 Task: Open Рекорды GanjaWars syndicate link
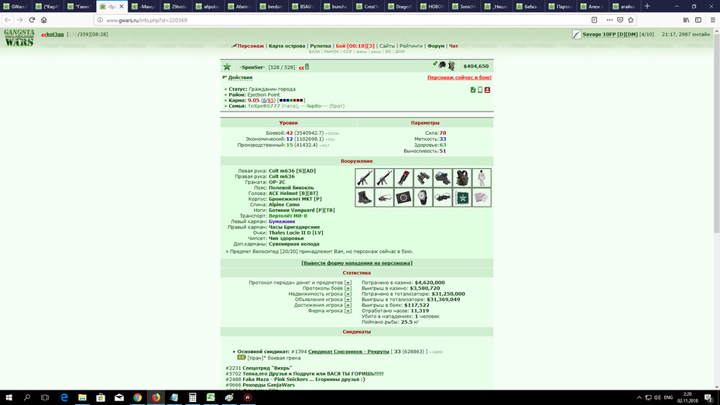tap(269, 386)
